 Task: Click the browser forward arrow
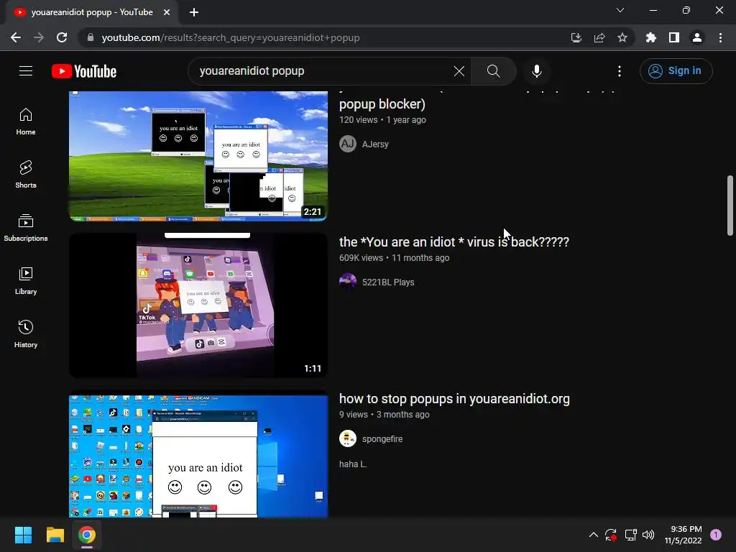tap(39, 37)
